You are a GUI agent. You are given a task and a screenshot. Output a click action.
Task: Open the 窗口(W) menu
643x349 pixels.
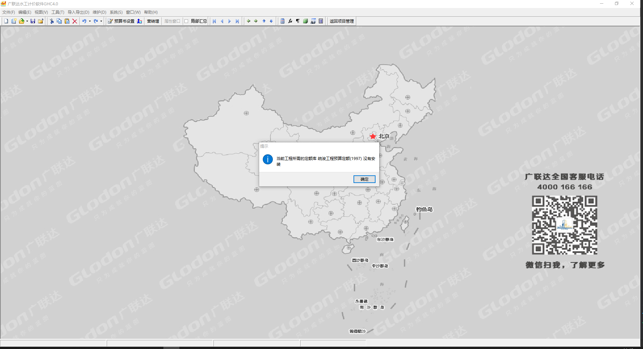[133, 12]
